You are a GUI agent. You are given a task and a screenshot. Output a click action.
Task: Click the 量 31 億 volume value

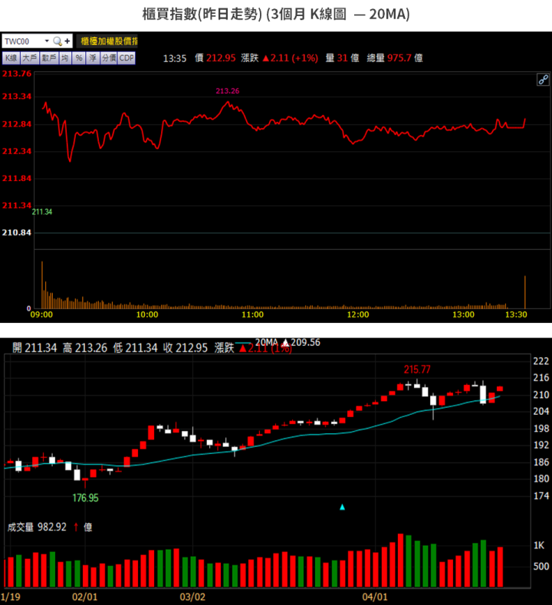pos(343,58)
